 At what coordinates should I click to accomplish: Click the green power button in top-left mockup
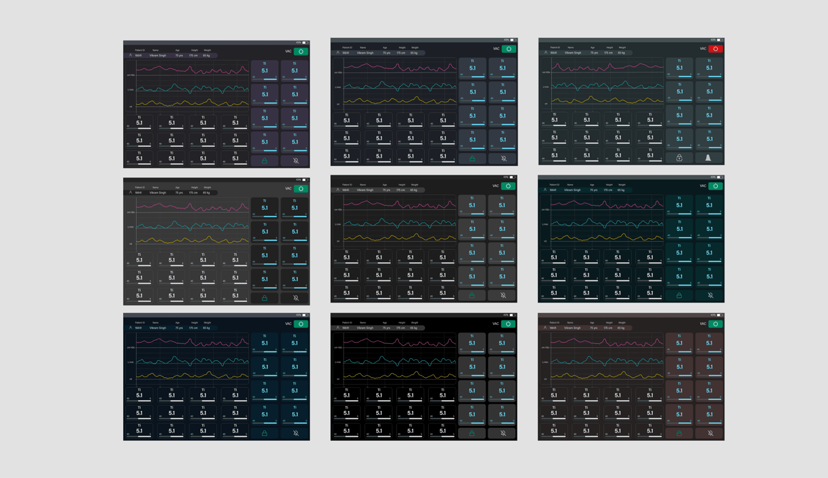[300, 51]
